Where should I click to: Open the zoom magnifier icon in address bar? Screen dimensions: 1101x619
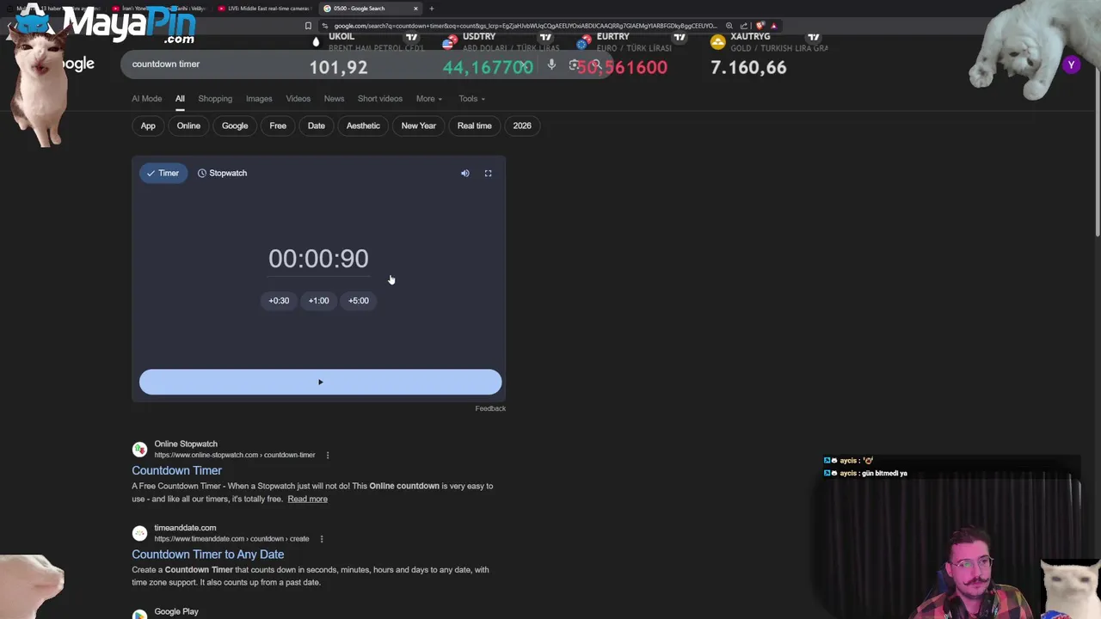coord(729,26)
